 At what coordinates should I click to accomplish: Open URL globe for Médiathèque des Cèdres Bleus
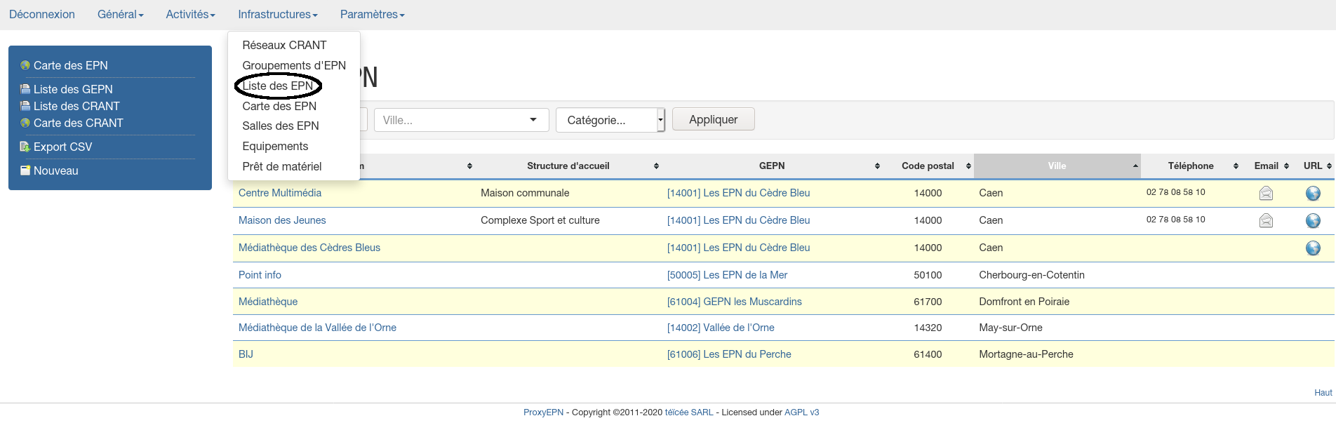[x=1313, y=248]
